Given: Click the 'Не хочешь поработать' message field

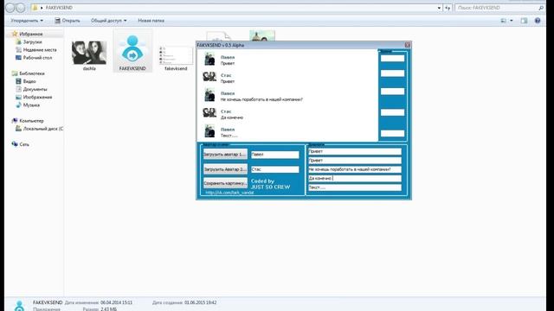Looking at the screenshot, I should pyautogui.click(x=355, y=169).
